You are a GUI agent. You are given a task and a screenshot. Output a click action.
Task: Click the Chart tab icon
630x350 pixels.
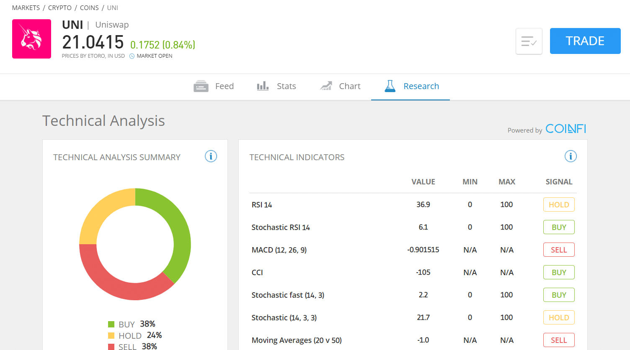point(326,86)
